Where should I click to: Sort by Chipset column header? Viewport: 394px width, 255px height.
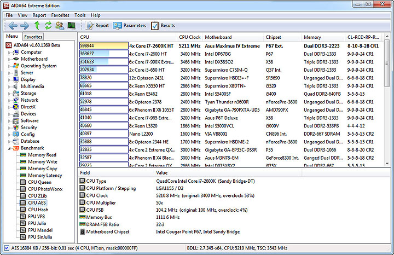(282, 37)
